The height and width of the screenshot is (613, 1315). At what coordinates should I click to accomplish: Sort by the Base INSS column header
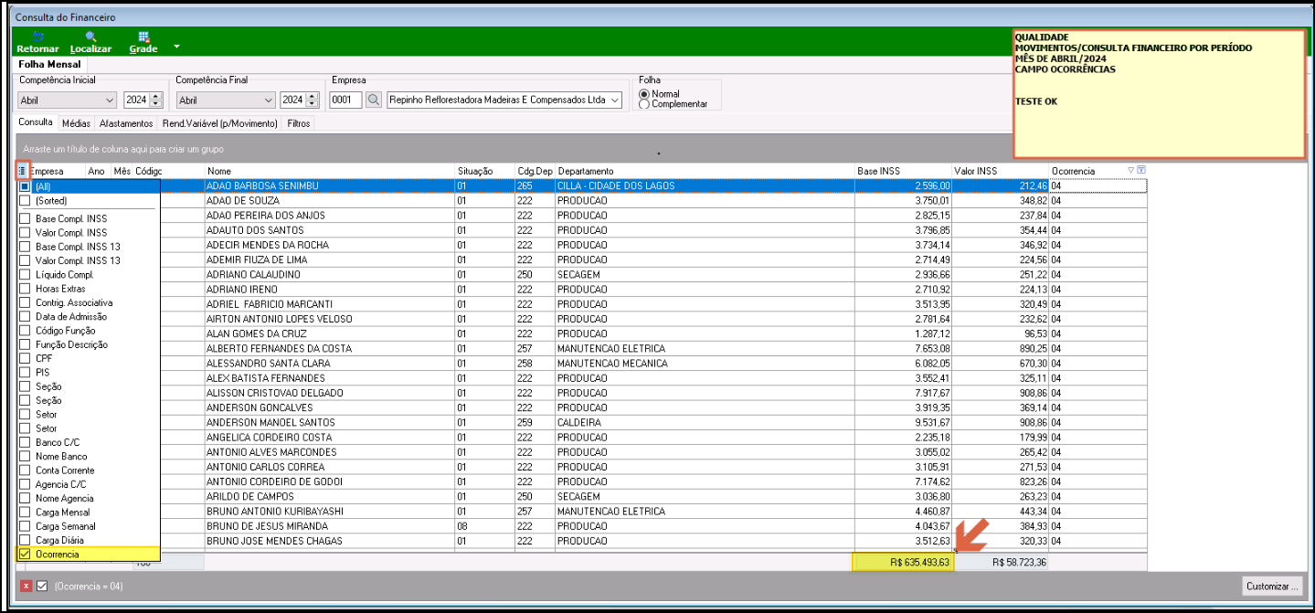pos(903,171)
